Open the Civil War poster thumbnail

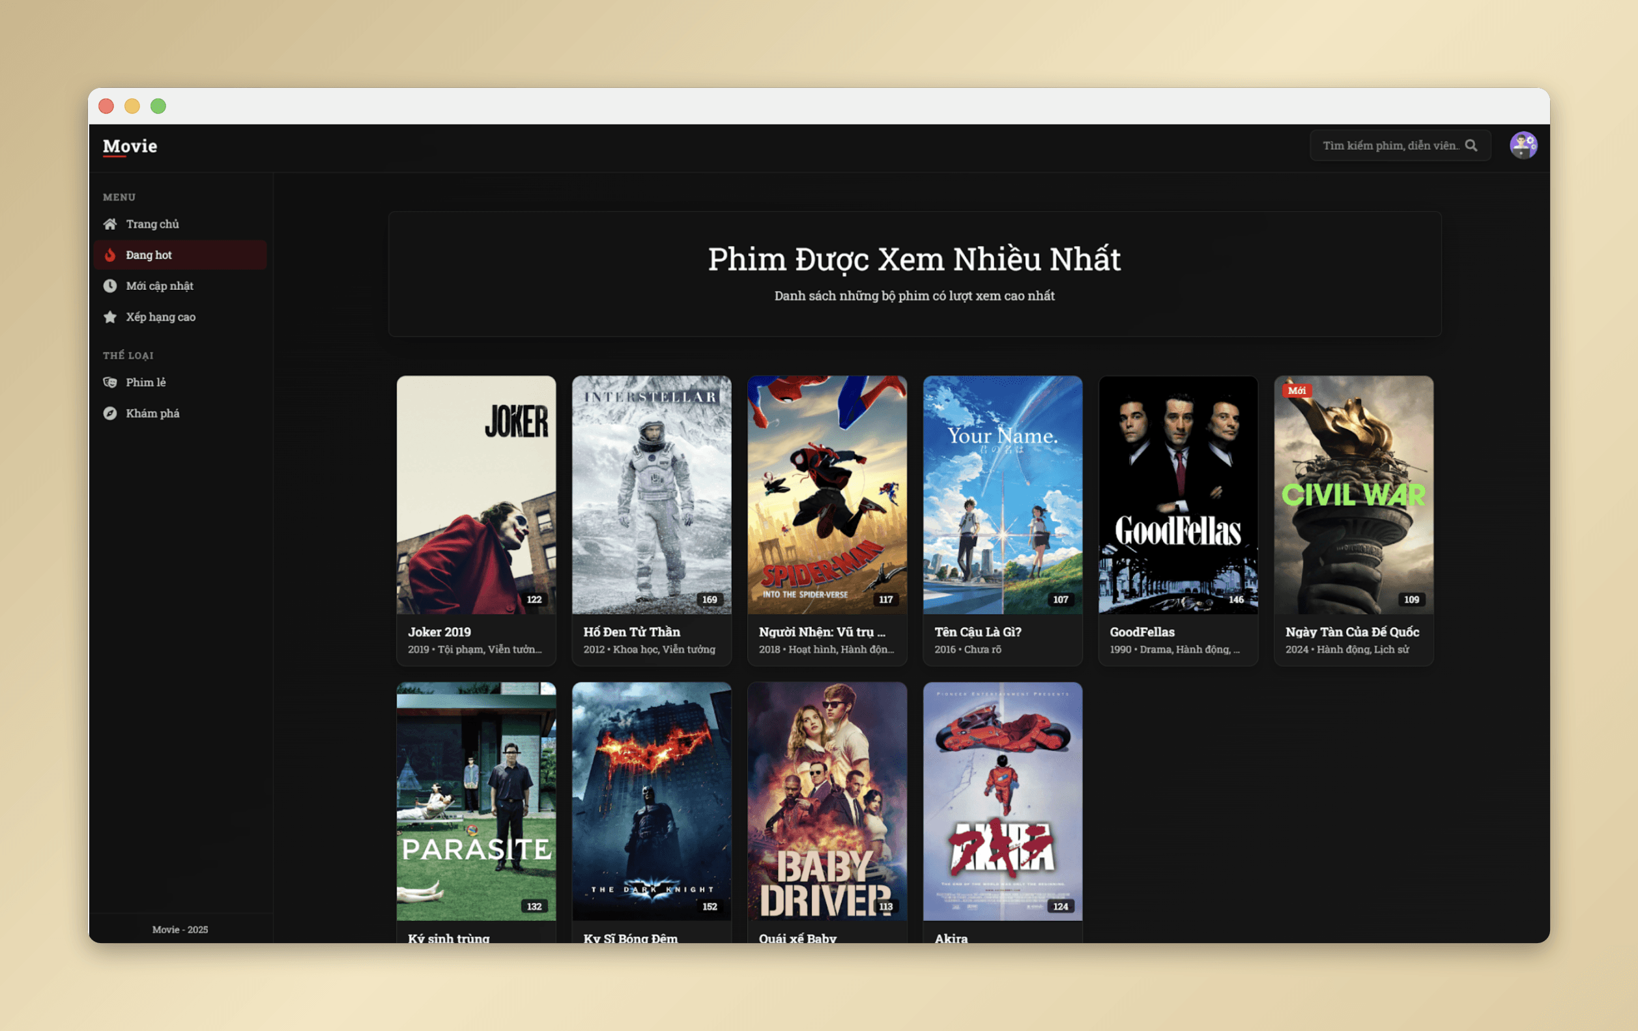(1354, 495)
